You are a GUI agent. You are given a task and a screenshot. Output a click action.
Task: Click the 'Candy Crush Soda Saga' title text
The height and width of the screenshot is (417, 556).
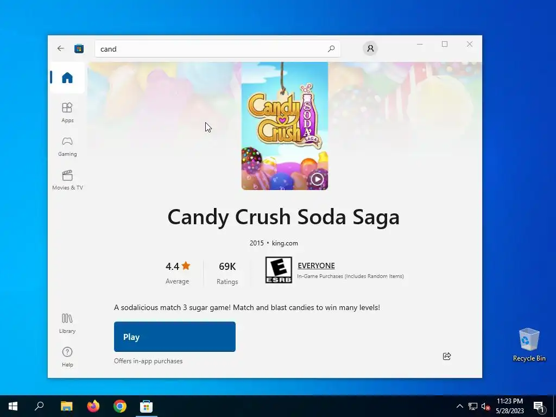point(283,217)
